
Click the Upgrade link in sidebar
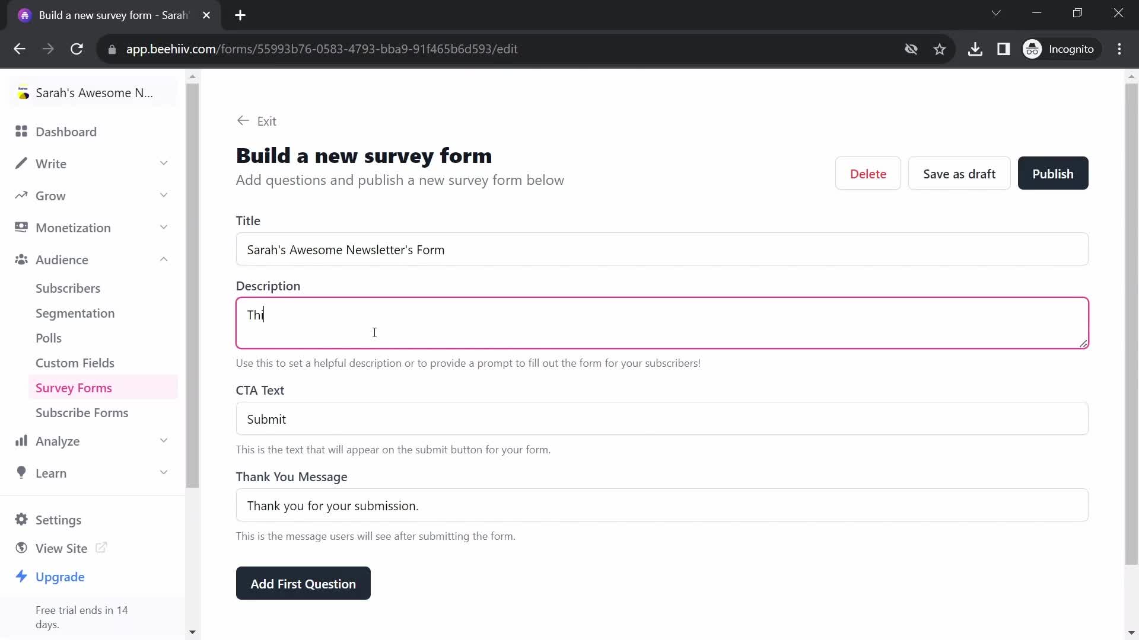click(61, 577)
